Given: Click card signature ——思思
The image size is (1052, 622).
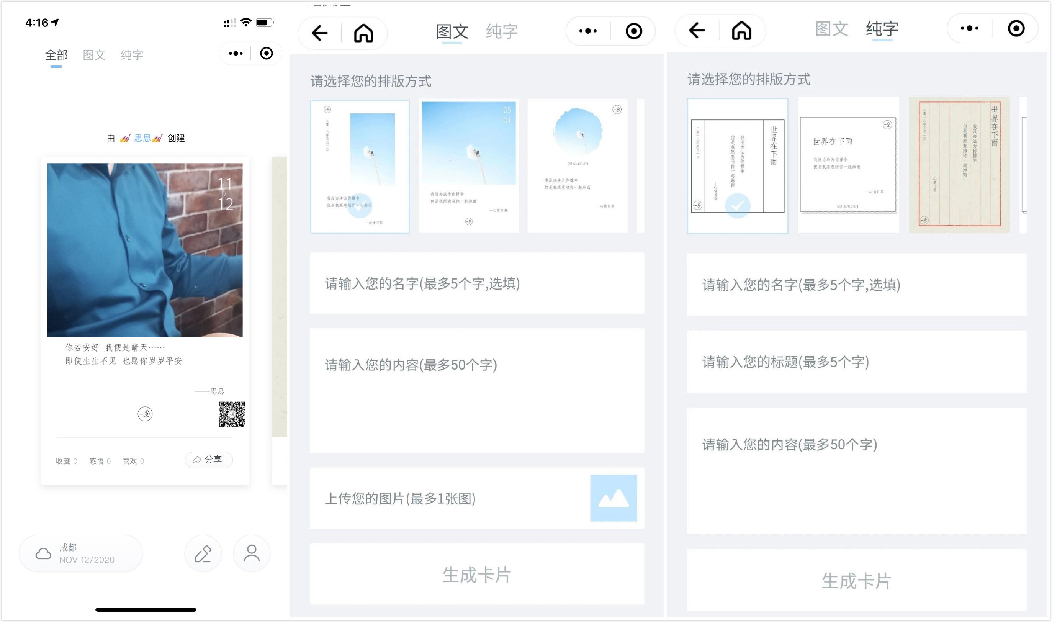Looking at the screenshot, I should 209,391.
